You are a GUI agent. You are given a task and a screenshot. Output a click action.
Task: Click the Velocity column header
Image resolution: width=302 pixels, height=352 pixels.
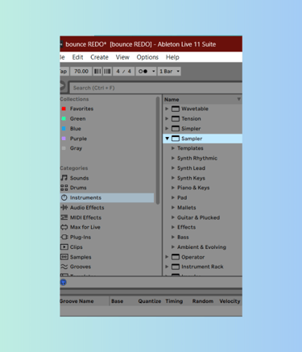[230, 301]
